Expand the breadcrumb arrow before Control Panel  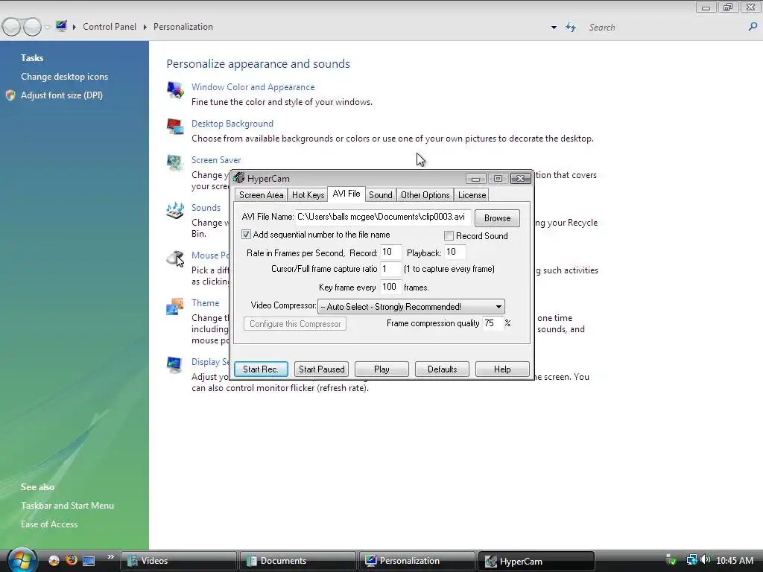click(75, 28)
